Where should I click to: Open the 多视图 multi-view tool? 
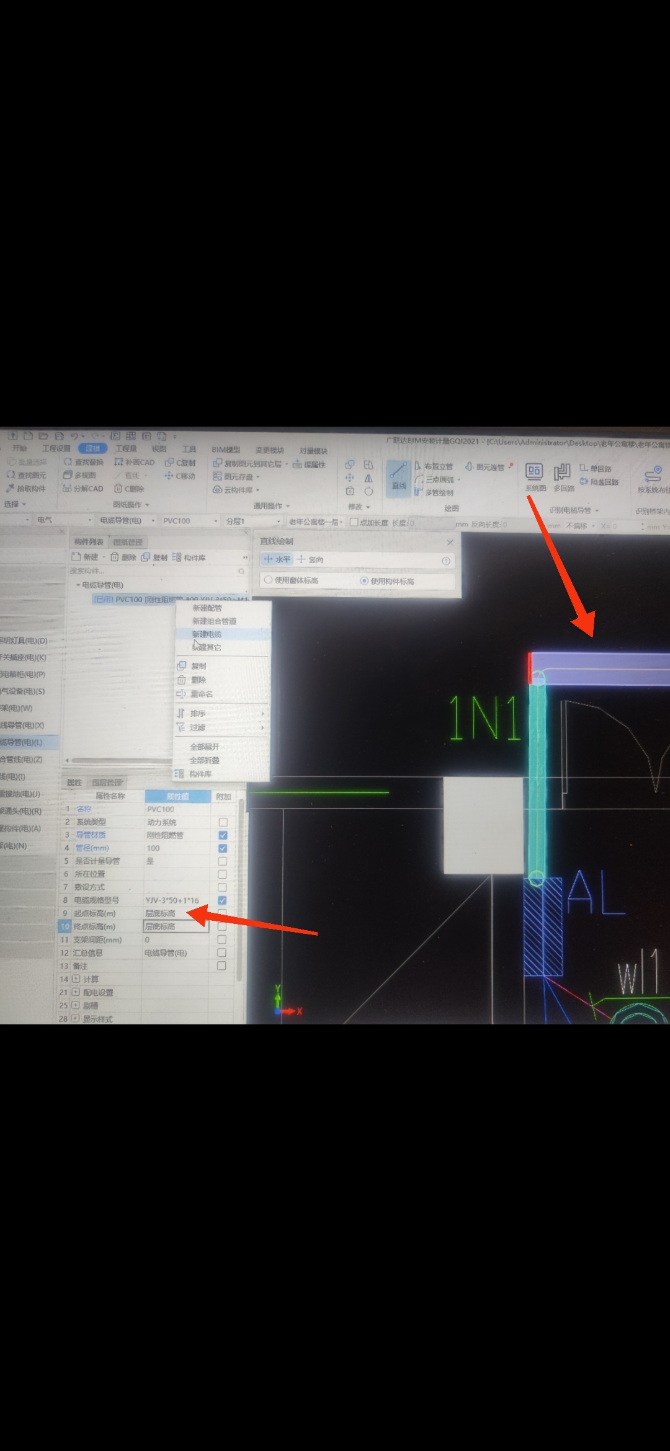point(79,475)
